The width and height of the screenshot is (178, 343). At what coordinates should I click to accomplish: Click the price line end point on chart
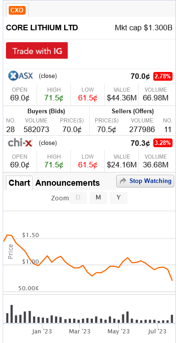coord(173,280)
